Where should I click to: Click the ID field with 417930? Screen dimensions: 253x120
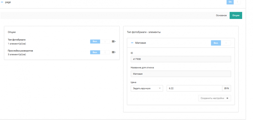click(181, 59)
